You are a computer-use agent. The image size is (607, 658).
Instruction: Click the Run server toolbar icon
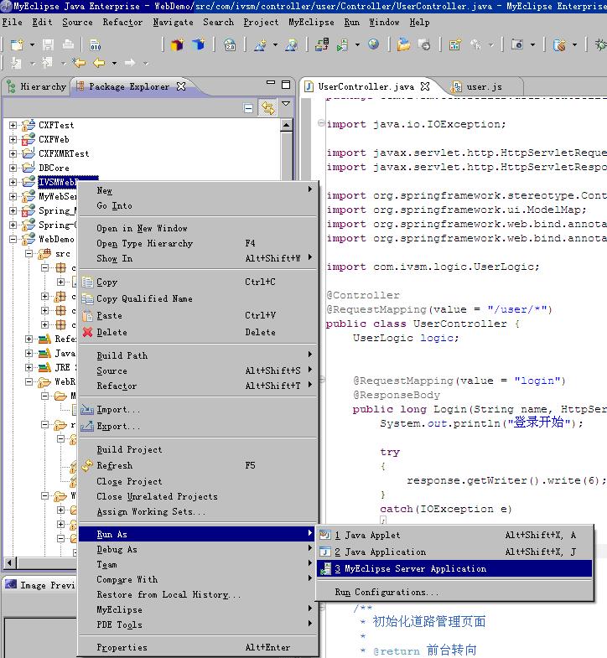coord(343,44)
